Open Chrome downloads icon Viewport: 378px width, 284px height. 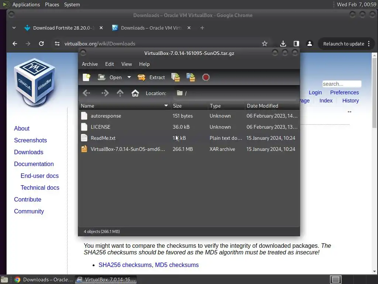[x=283, y=44]
